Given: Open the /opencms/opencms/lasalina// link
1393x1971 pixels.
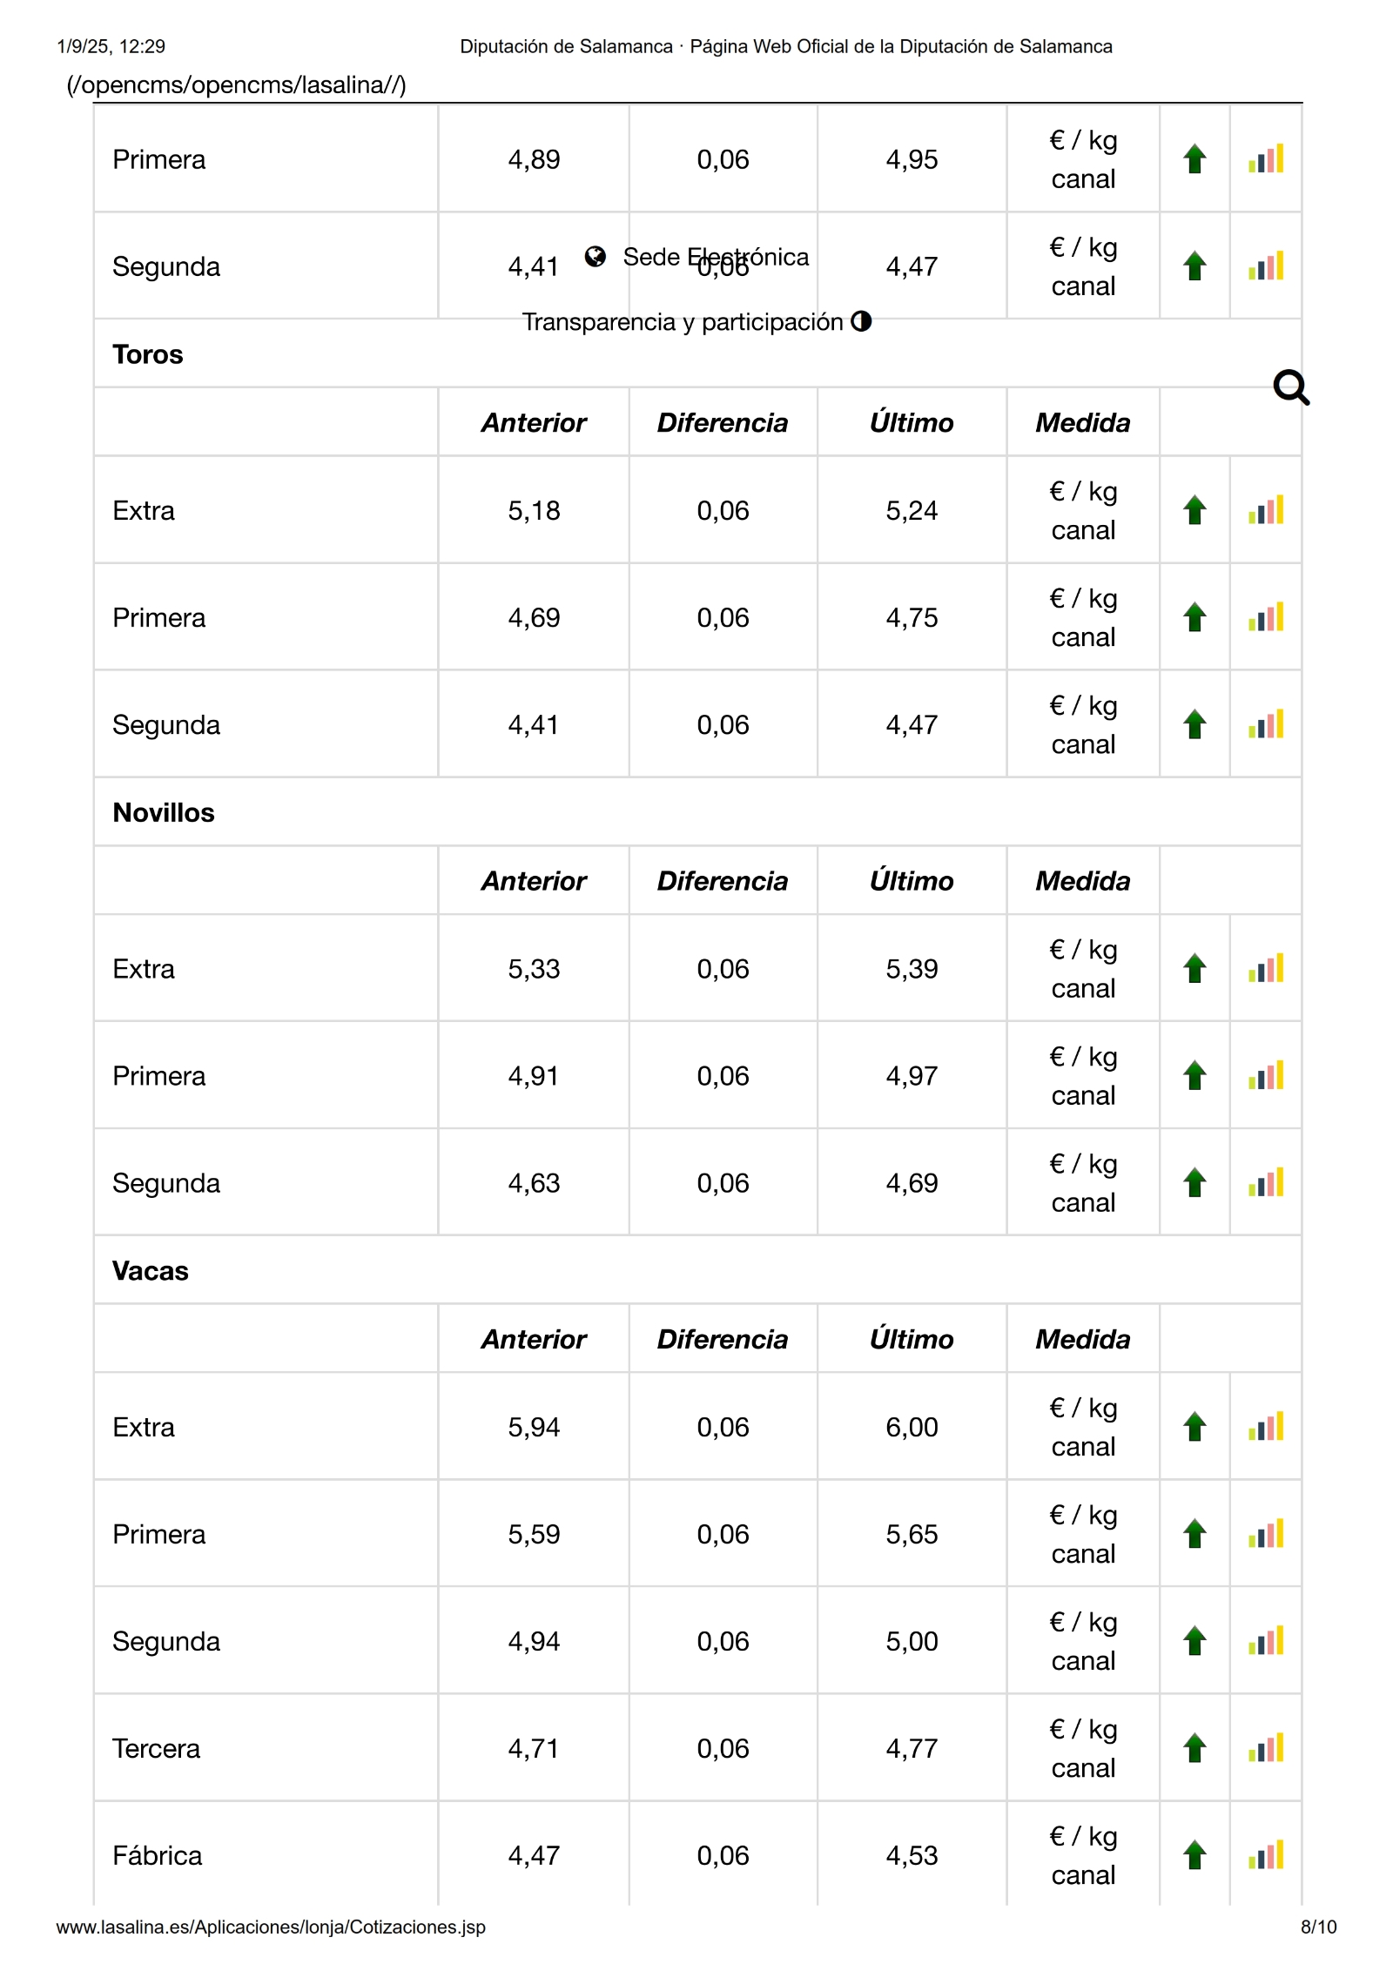Looking at the screenshot, I should tap(236, 84).
